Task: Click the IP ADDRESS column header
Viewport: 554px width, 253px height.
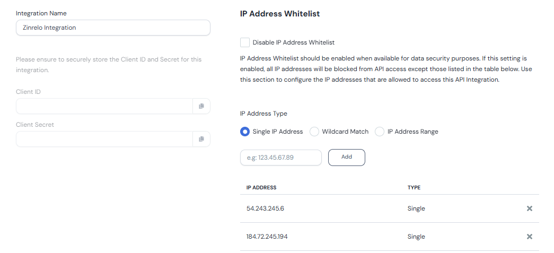Action: point(261,188)
